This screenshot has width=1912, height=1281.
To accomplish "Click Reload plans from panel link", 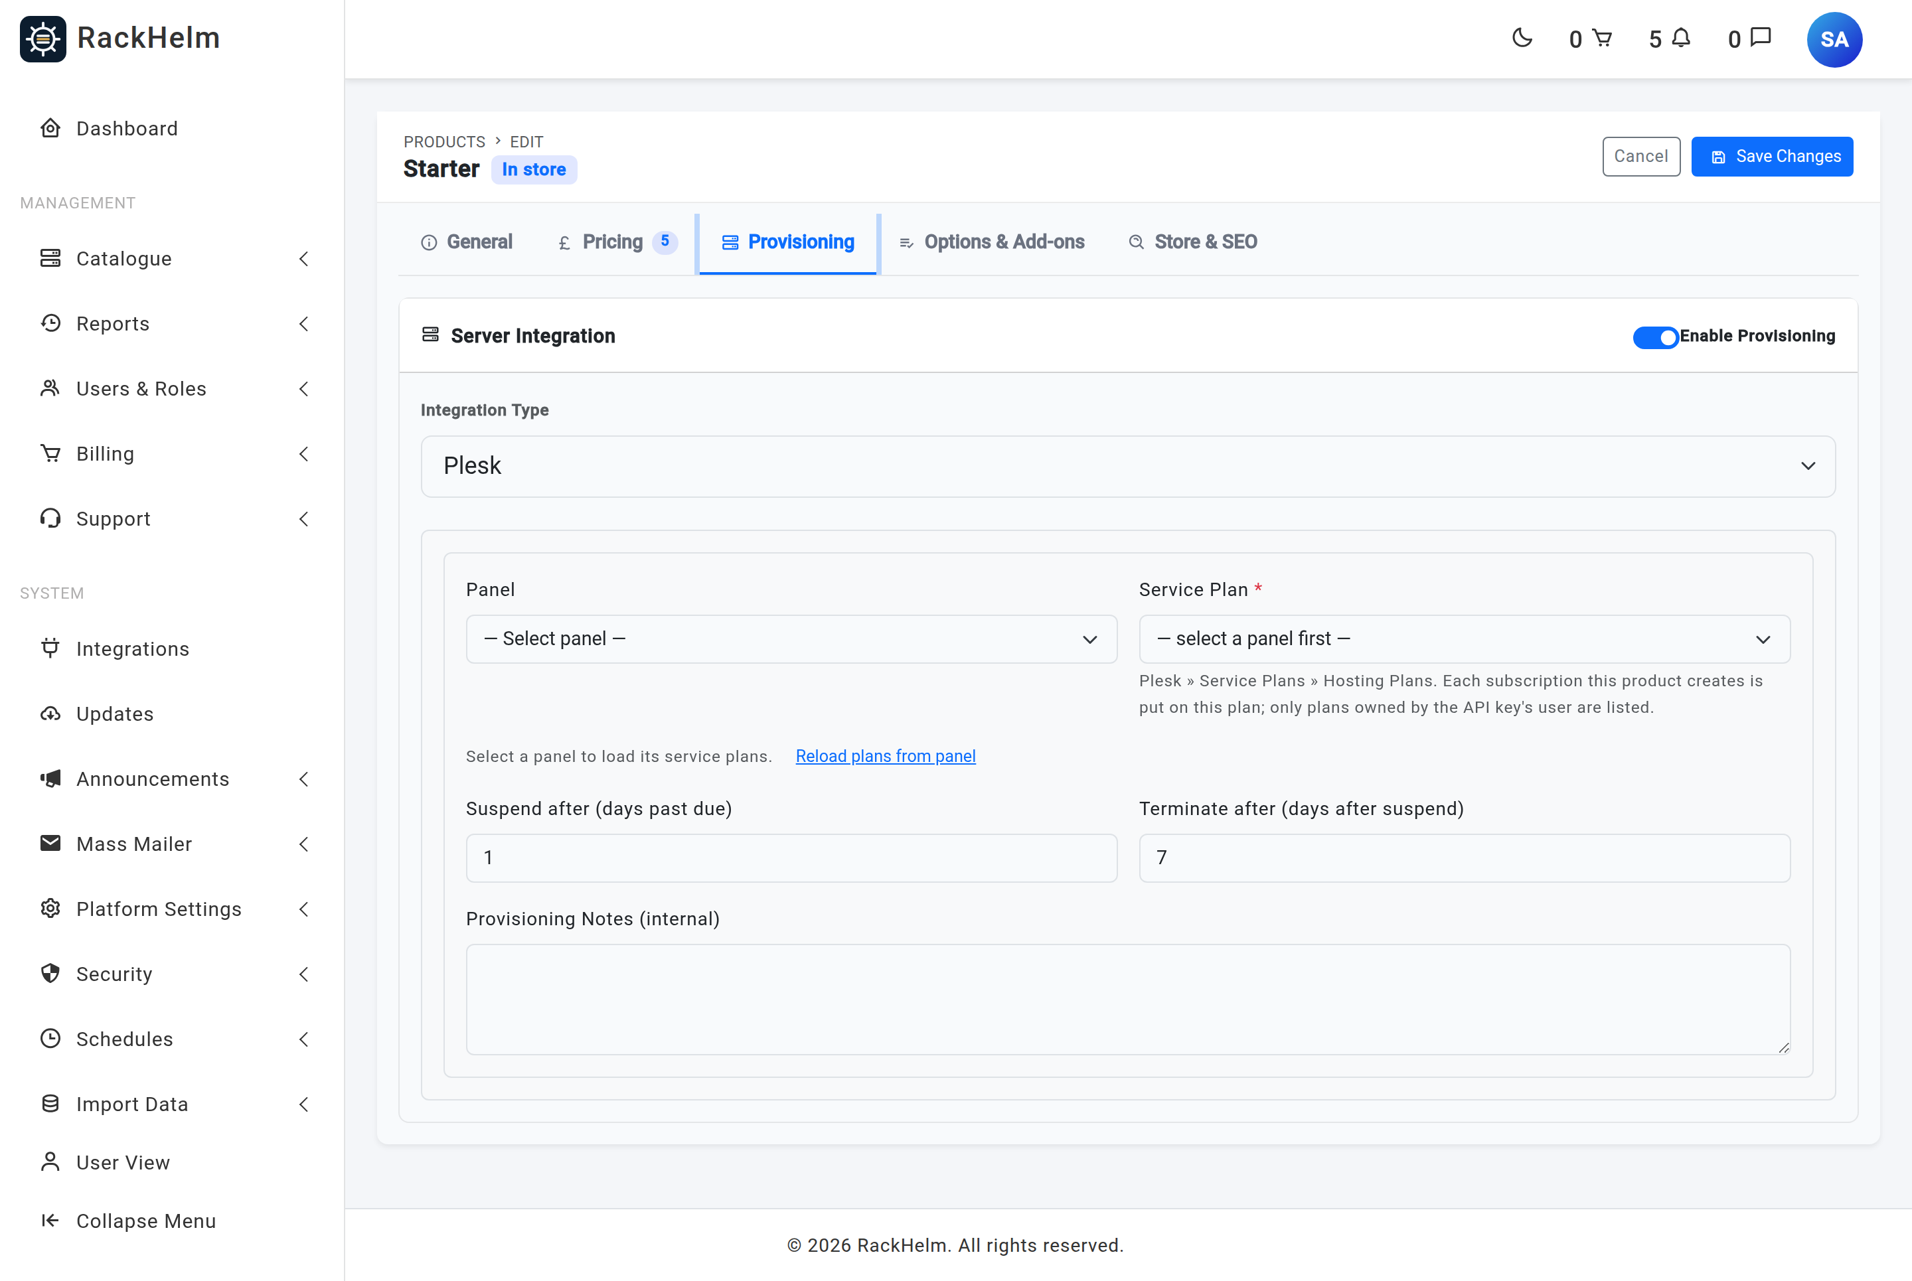I will (x=886, y=757).
